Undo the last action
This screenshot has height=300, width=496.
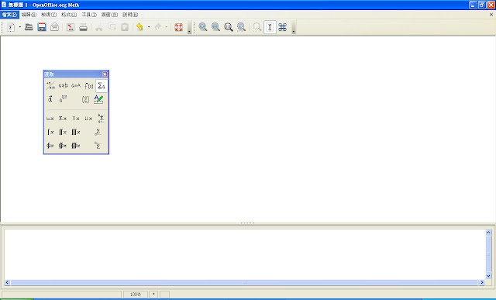click(139, 27)
